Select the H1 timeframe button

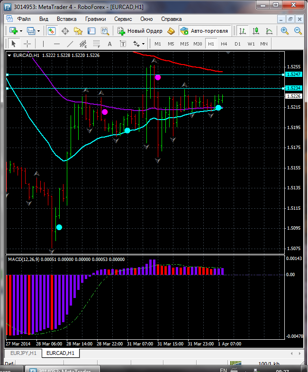[x=211, y=44]
